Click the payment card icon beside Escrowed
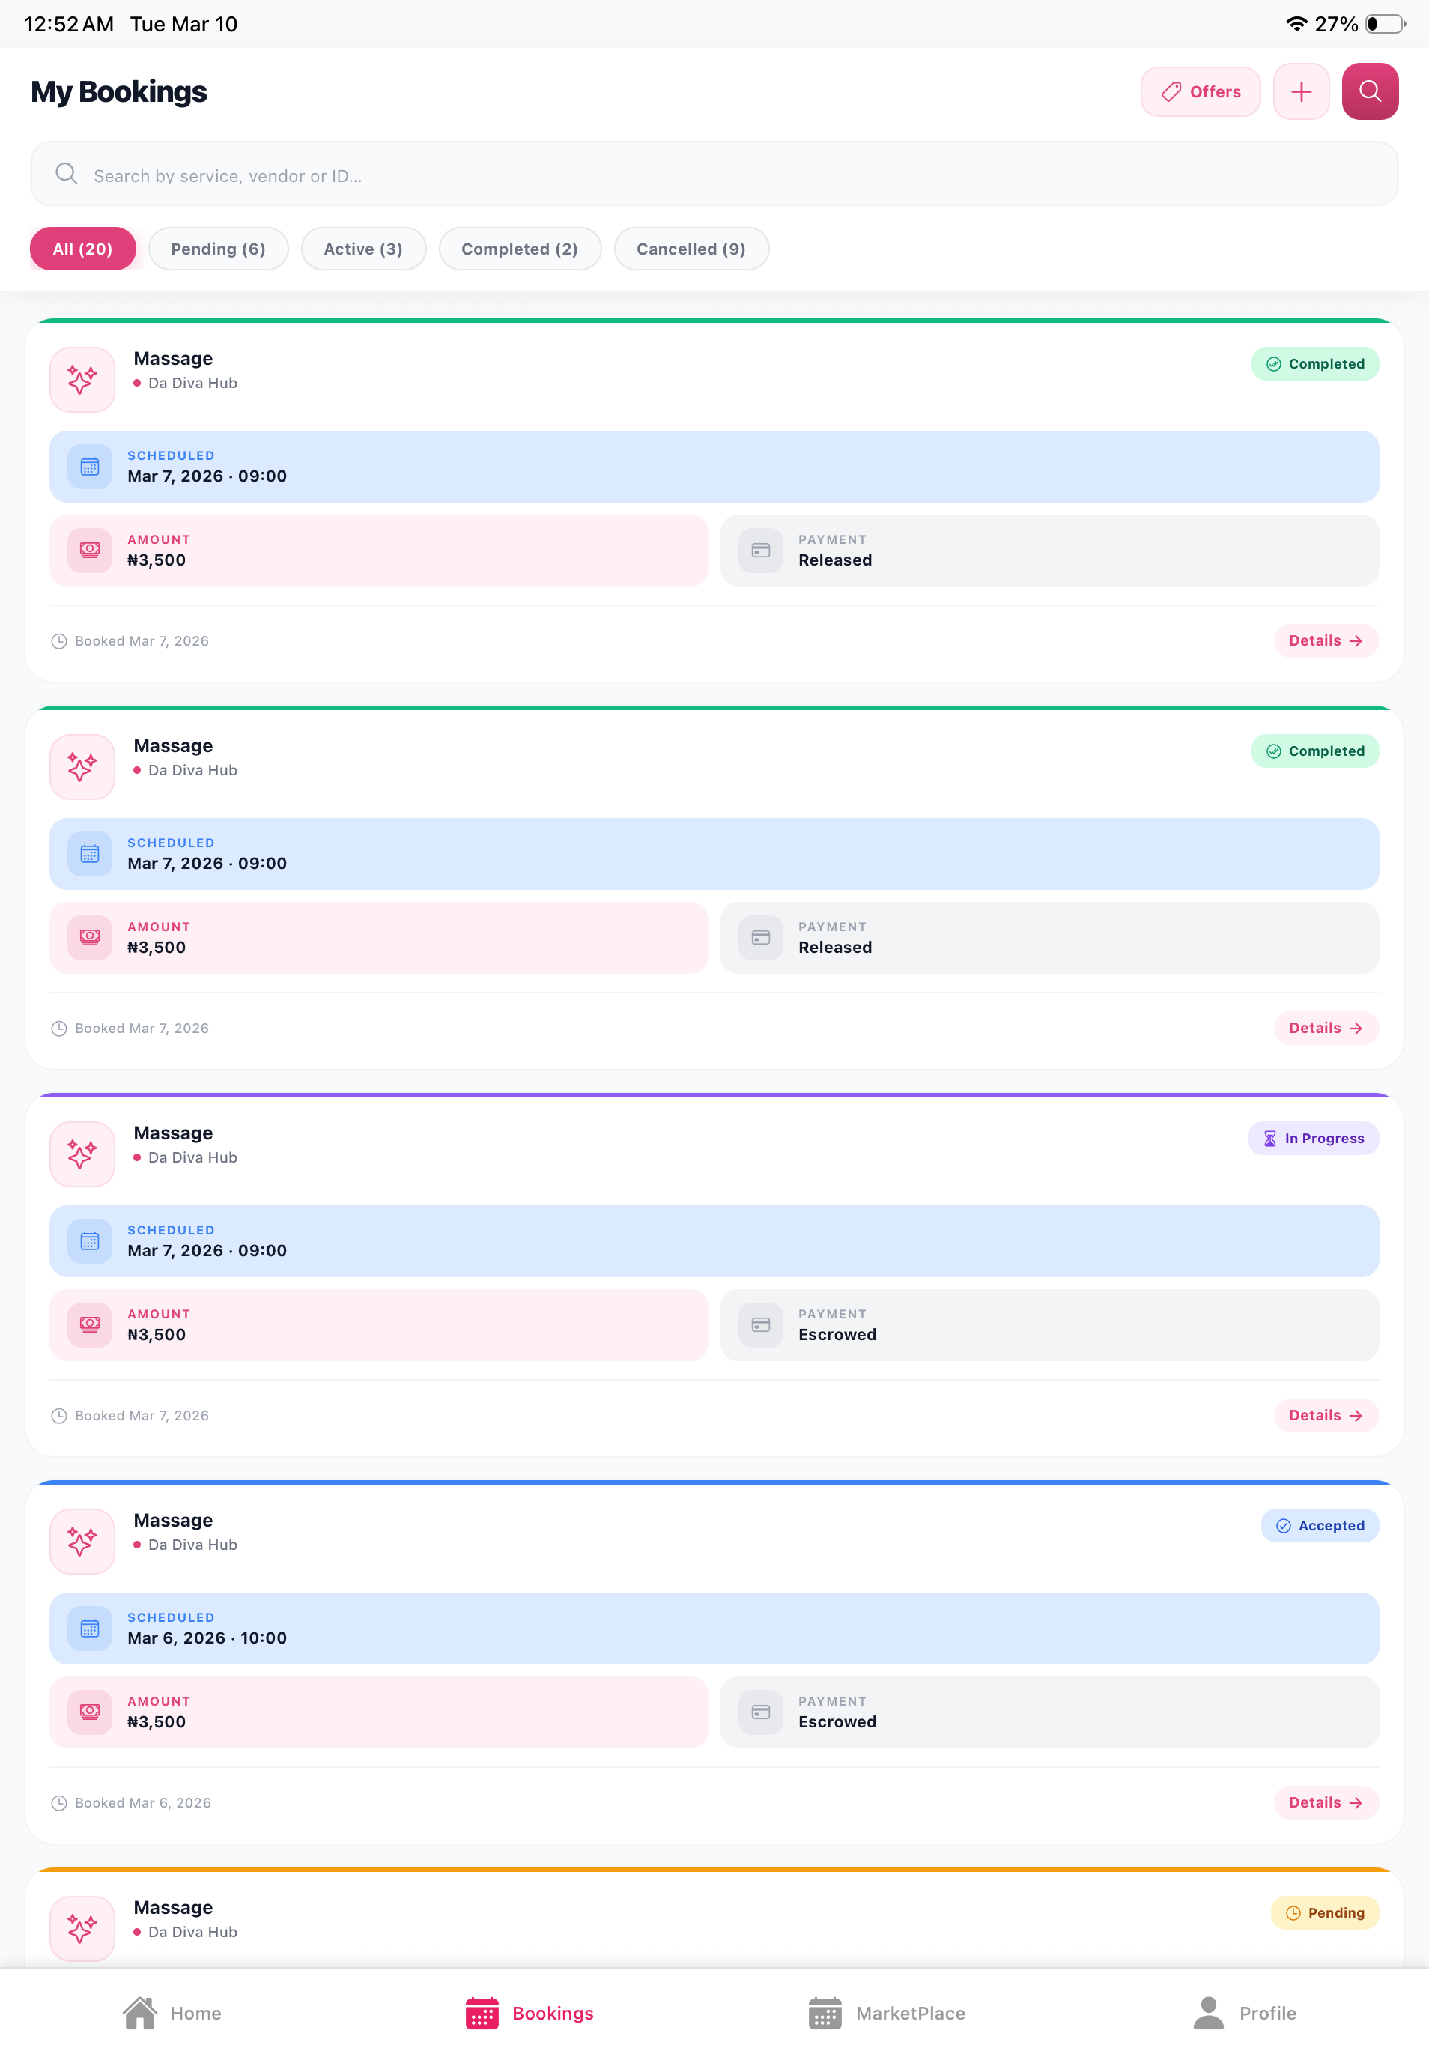This screenshot has height=2057, width=1429. click(x=760, y=1324)
